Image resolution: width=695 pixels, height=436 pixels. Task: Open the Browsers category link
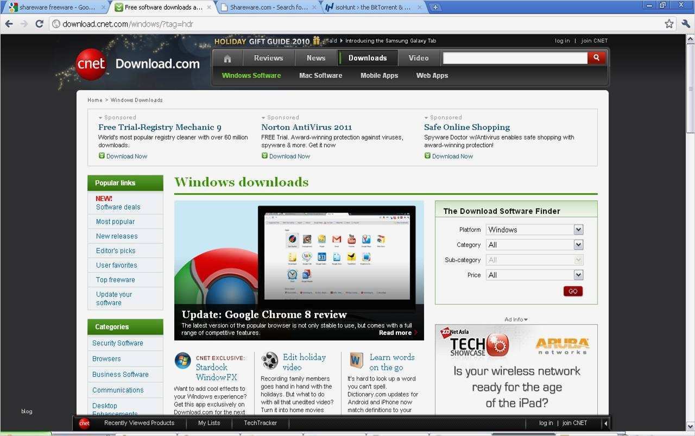(x=106, y=359)
